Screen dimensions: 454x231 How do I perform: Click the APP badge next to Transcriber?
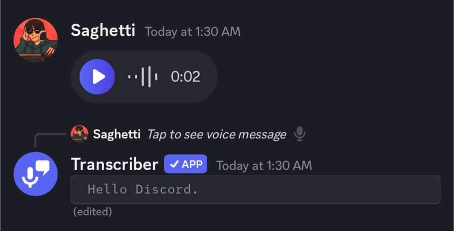(185, 164)
